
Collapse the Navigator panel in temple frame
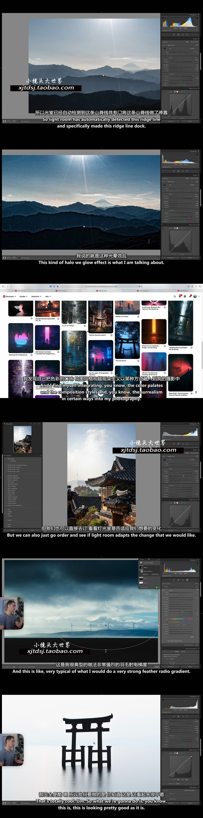point(4,424)
